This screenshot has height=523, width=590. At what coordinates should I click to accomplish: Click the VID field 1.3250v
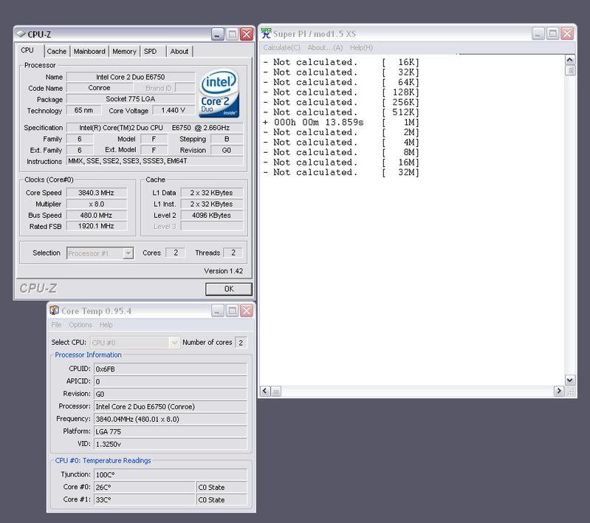170,444
